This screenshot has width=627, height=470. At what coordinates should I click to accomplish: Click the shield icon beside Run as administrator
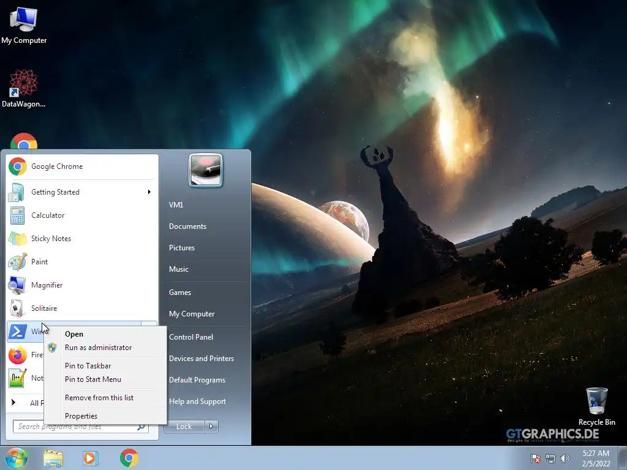click(52, 348)
